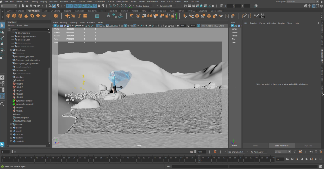Image resolution: width=324 pixels, height=169 pixels.
Task: Toggle the audio speaker icon on range slider
Action: coord(311,152)
